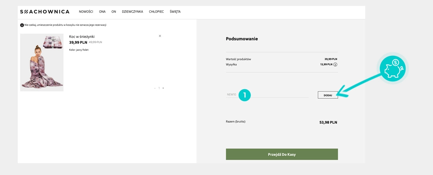Viewport: 433px width, 175px height.
Task: Click the teal piggy bank icon
Action: 392,68
